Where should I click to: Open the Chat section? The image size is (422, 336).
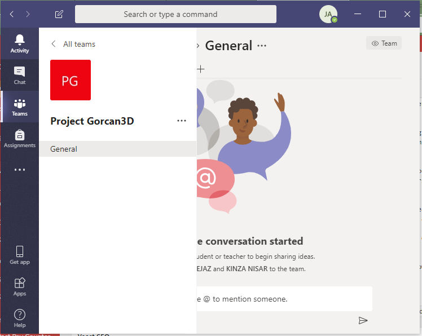click(20, 76)
